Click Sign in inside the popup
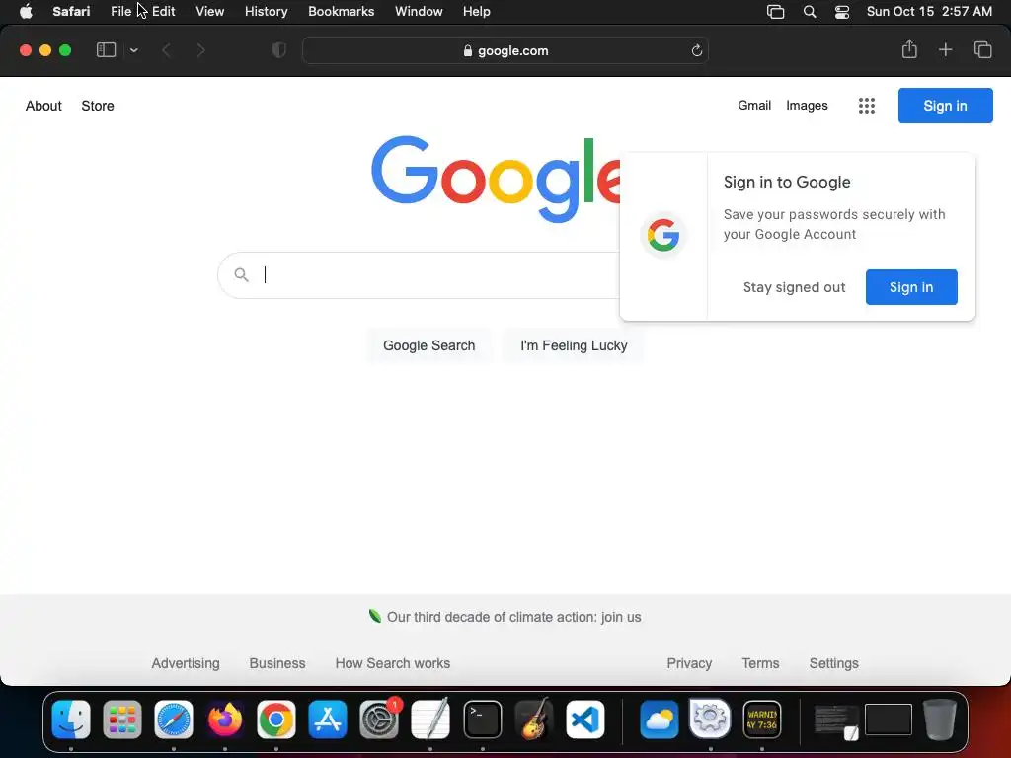 [x=911, y=287]
